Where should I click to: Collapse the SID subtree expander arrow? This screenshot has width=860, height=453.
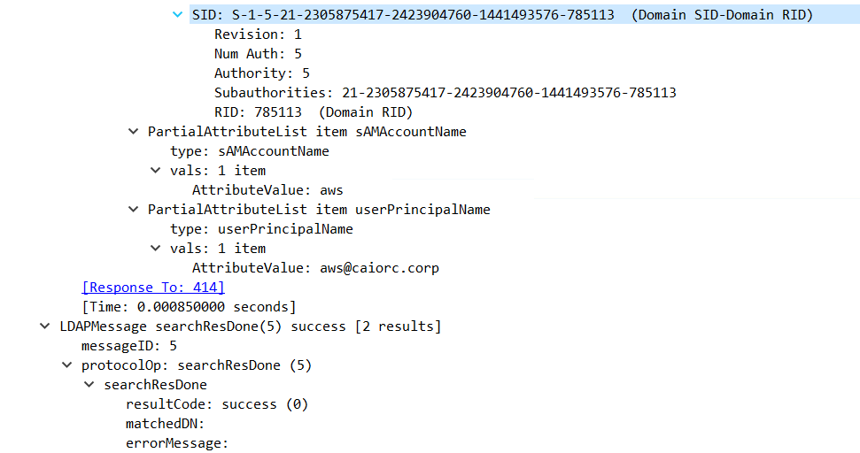[178, 15]
